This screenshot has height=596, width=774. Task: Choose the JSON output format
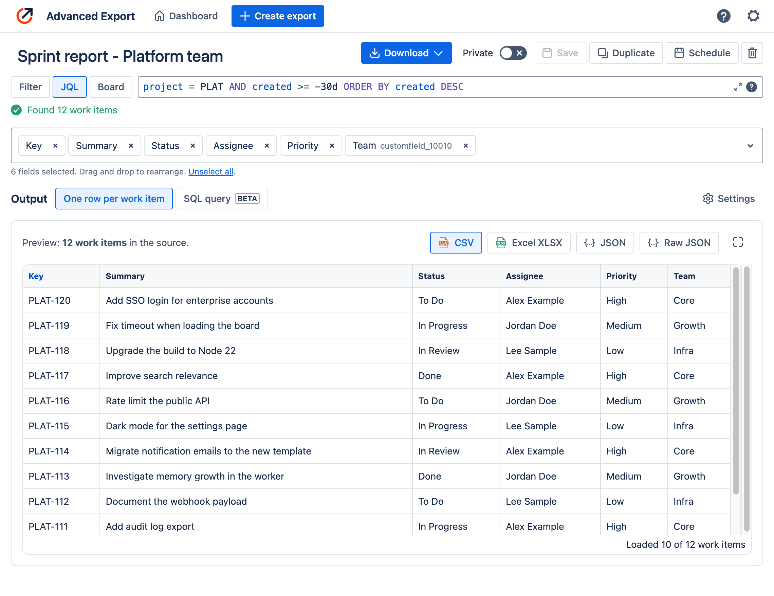point(605,243)
